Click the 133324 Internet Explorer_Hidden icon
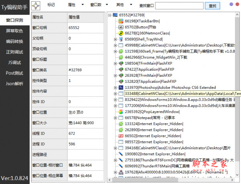 coord(121,124)
